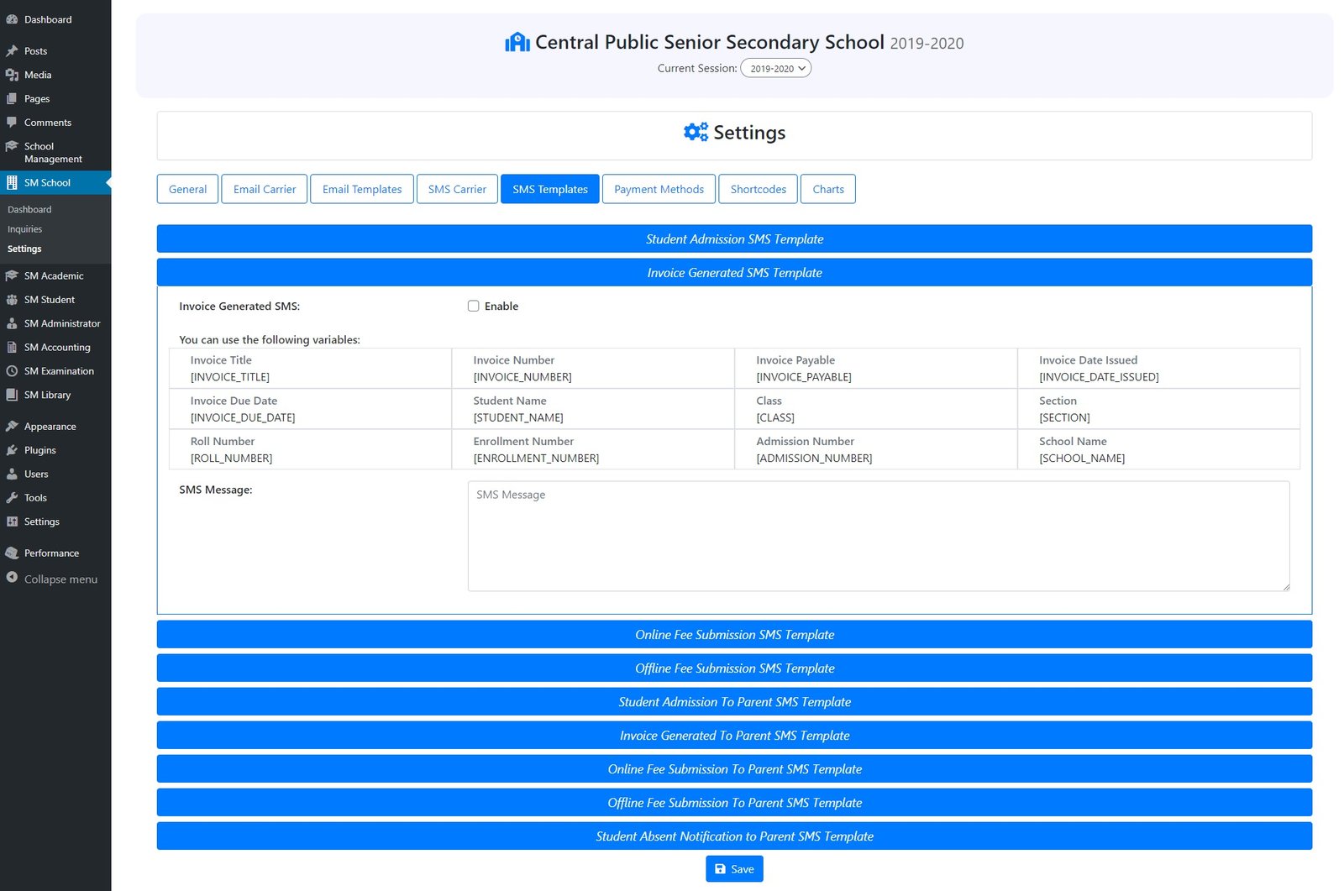This screenshot has height=891, width=1344.
Task: Click the Posts pin icon
Action: [12, 51]
